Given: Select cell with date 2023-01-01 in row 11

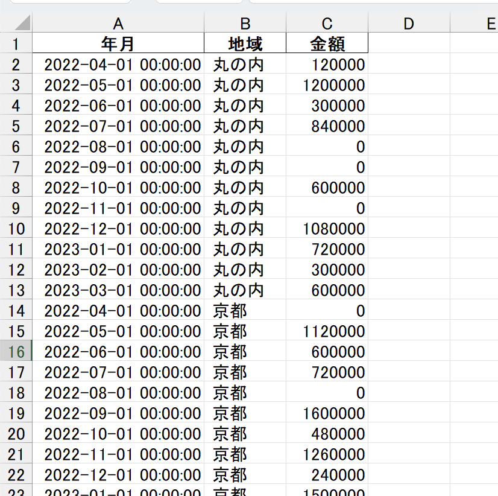Looking at the screenshot, I should click(118, 249).
